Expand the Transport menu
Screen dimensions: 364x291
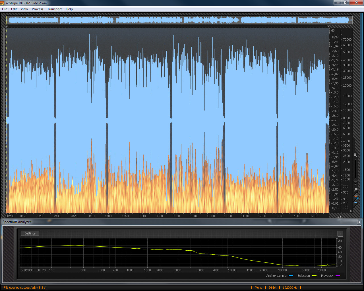(x=54, y=9)
